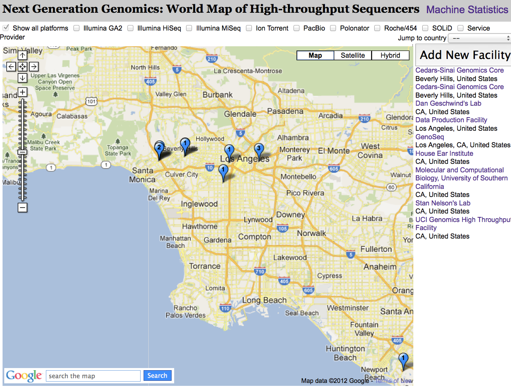Click the Torrance map label
Viewport: 511px width, 388px height.
click(205, 266)
